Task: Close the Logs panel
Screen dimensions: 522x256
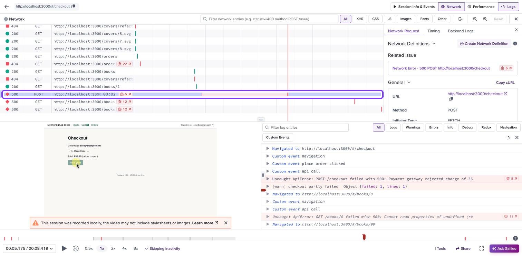Action: (x=517, y=138)
